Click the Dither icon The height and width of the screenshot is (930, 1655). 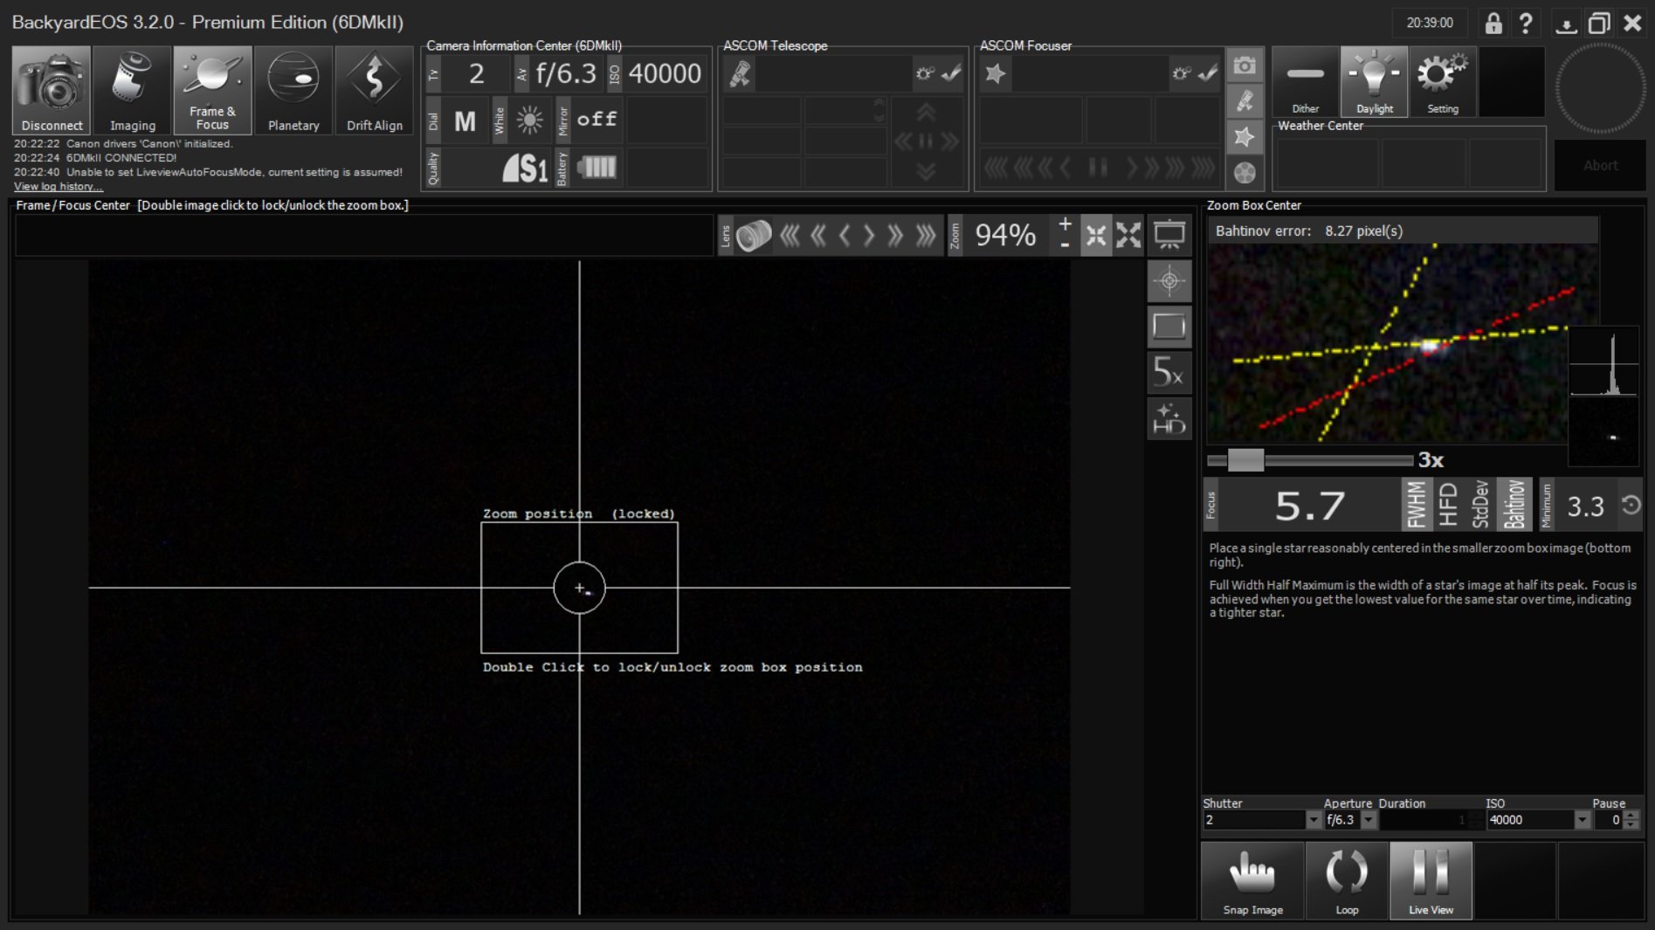click(1305, 82)
